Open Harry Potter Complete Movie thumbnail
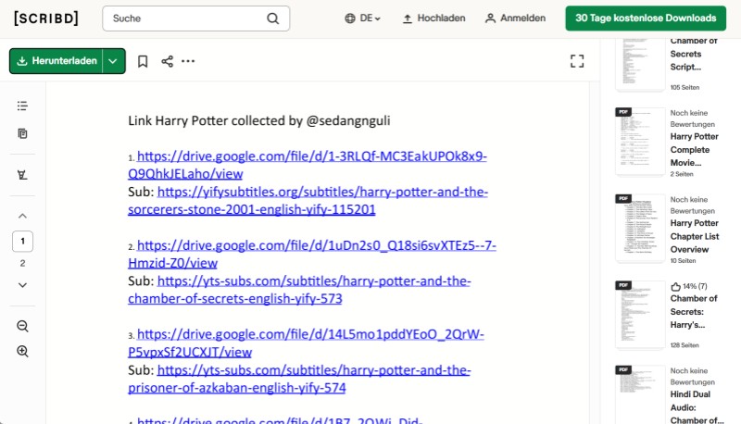 point(640,142)
